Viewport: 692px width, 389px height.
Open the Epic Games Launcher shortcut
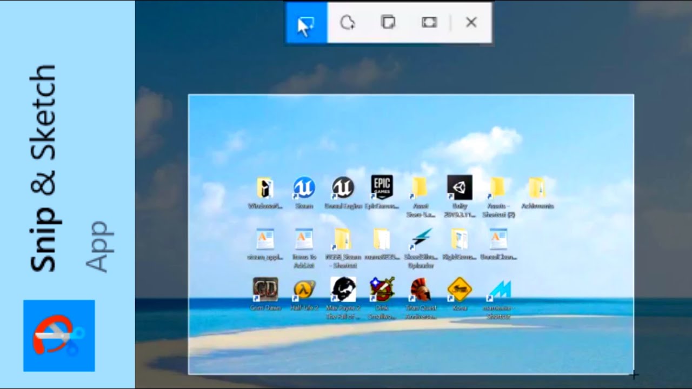[x=382, y=192]
